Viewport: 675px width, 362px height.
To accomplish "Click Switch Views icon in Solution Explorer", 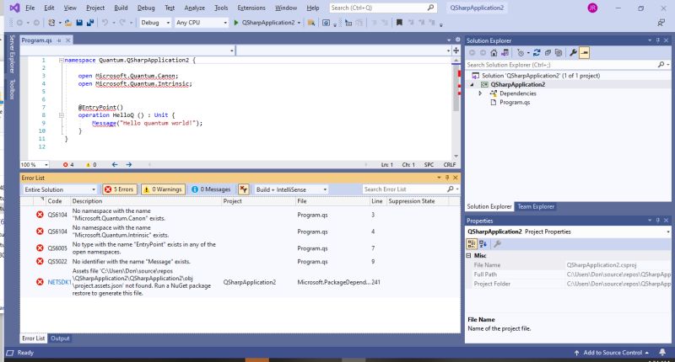I will [x=505, y=53].
